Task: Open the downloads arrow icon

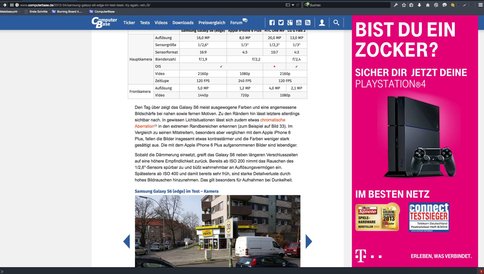Action: 419,5
